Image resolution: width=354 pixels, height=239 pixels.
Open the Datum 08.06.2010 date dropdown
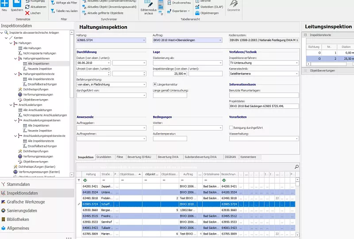(x=108, y=63)
